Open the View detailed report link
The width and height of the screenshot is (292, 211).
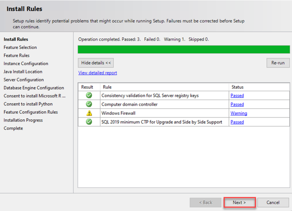(x=98, y=73)
